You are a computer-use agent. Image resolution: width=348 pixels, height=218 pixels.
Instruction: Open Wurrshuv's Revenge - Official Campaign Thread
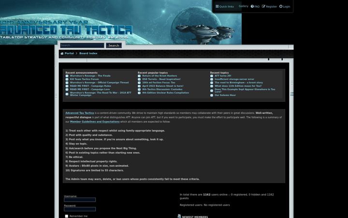tap(99, 82)
